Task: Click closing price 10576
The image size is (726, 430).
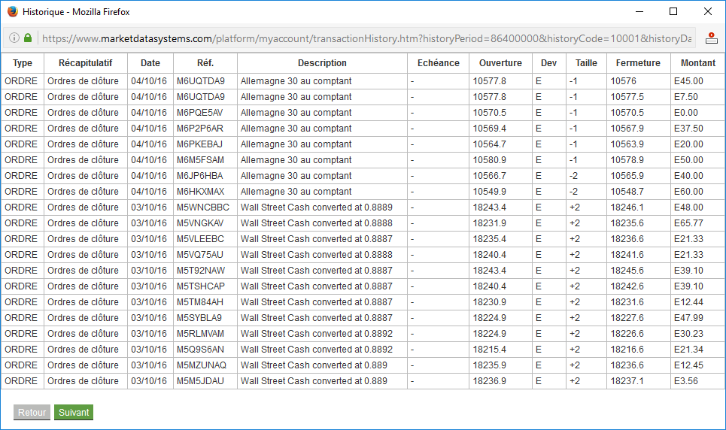Action: click(x=623, y=80)
